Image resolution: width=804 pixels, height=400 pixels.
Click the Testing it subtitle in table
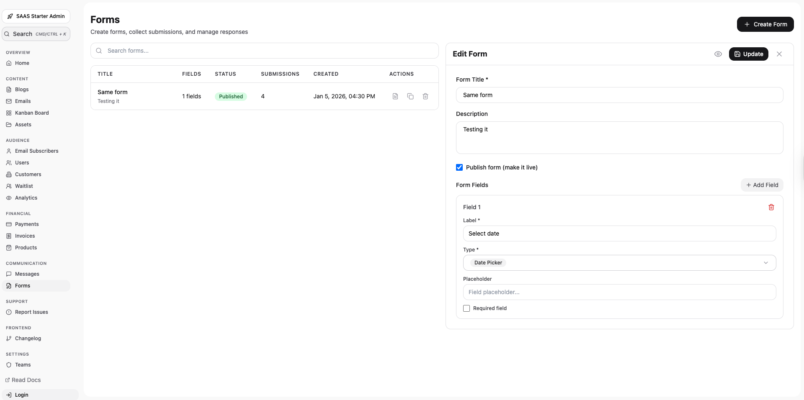(x=108, y=101)
